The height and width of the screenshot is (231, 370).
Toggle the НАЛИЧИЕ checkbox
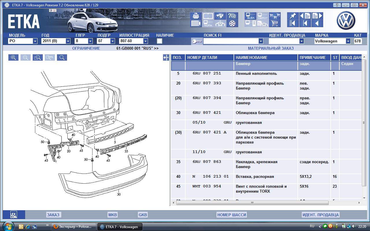coord(159,41)
